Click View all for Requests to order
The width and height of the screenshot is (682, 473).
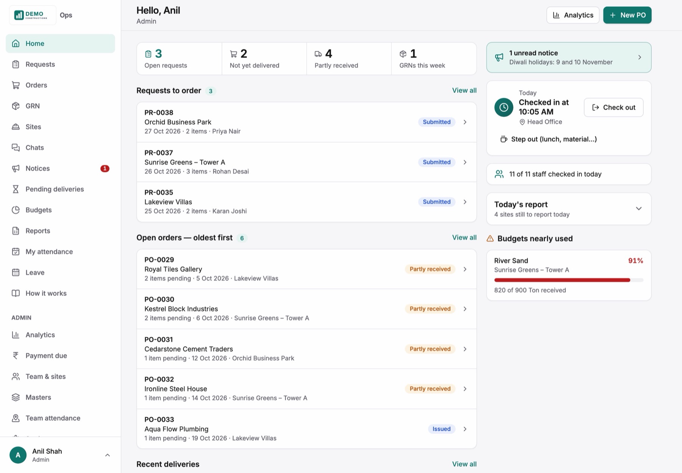click(x=464, y=91)
